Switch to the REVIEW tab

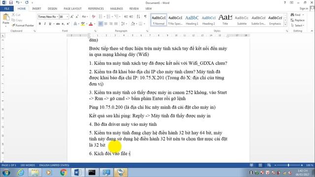134,9
